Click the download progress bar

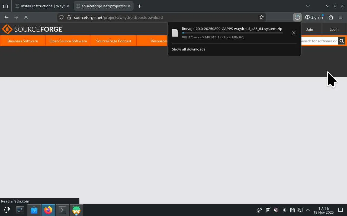tap(233, 33)
